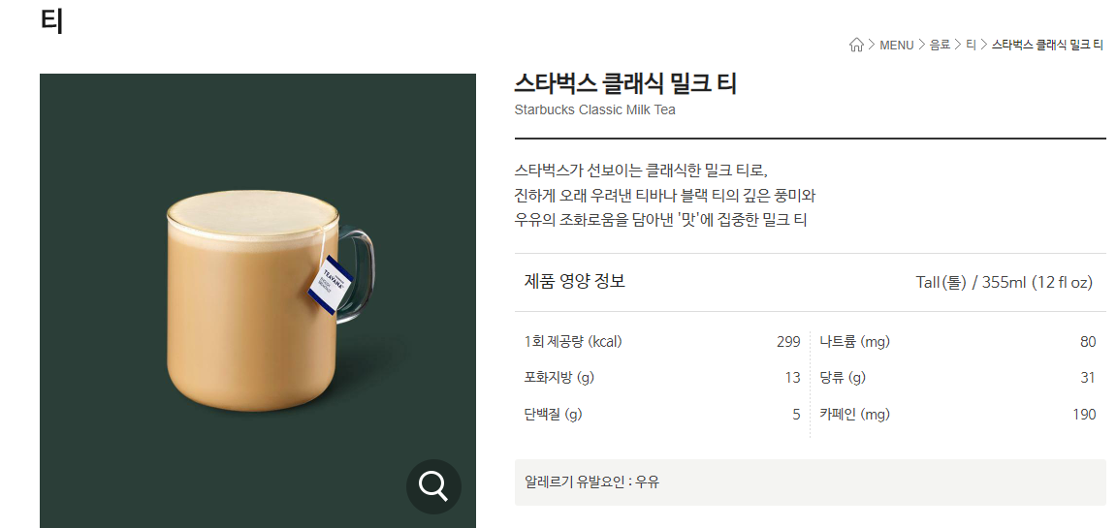Open the magnifier zoom icon on product photo
Viewport: 1117px width, 528px height.
[433, 486]
